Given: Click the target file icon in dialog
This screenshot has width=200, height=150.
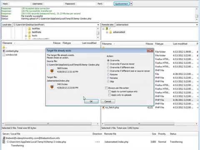Looking at the screenshot, I should pos(52,87).
